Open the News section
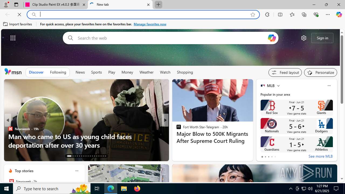Screen dimensions: 345x194 [x=80, y=72]
